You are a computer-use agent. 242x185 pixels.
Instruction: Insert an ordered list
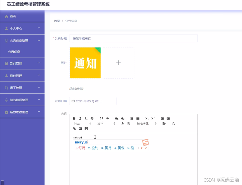pos(132,118)
